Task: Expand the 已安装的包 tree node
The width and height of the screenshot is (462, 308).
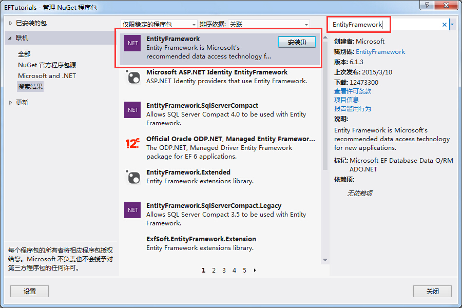Action: (x=11, y=23)
